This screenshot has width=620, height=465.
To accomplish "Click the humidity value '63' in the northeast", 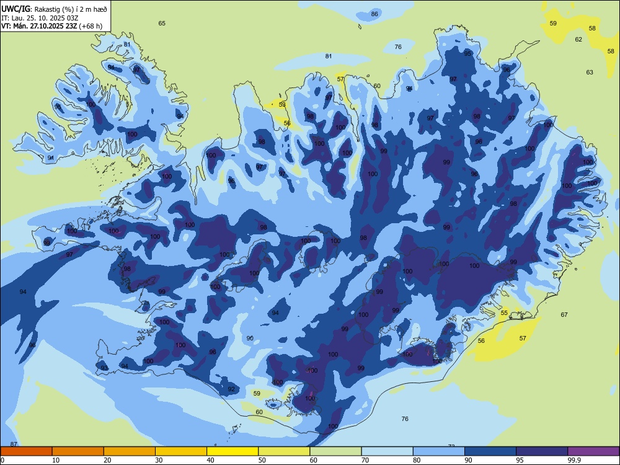I will (x=590, y=73).
